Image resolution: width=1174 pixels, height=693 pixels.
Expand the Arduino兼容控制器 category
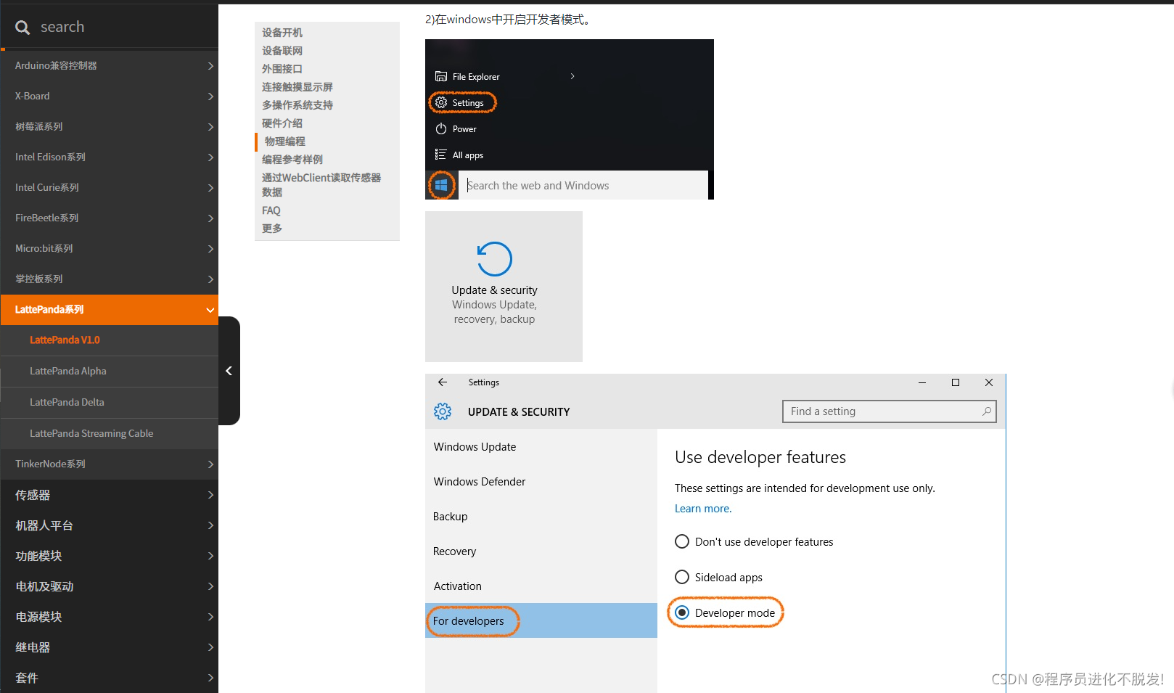(x=109, y=65)
